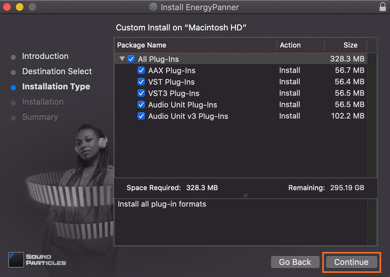
Task: Uncheck VST3 Plug-Ins package
Action: click(x=141, y=93)
